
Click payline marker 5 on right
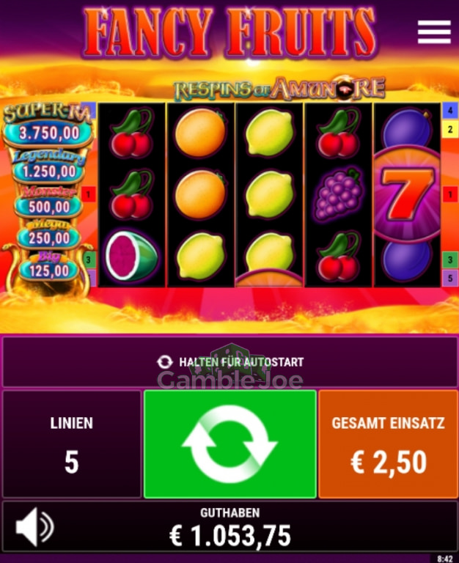click(450, 278)
